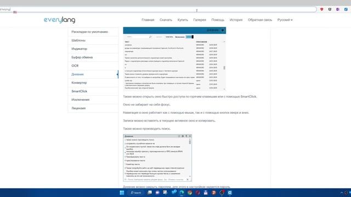351x197 pixels.
Task: Click the 'Окно не забирает на себя фокус' text
Action: (x=146, y=105)
